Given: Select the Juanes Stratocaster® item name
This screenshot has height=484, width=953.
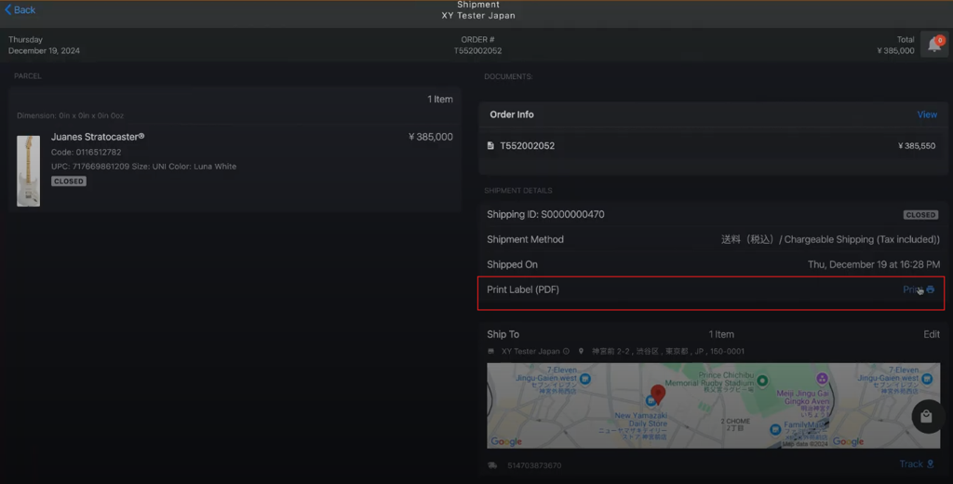Looking at the screenshot, I should (x=98, y=137).
